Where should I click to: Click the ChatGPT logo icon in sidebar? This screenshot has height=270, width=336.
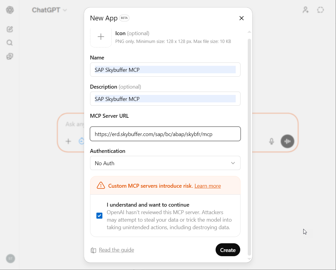[x=10, y=10]
